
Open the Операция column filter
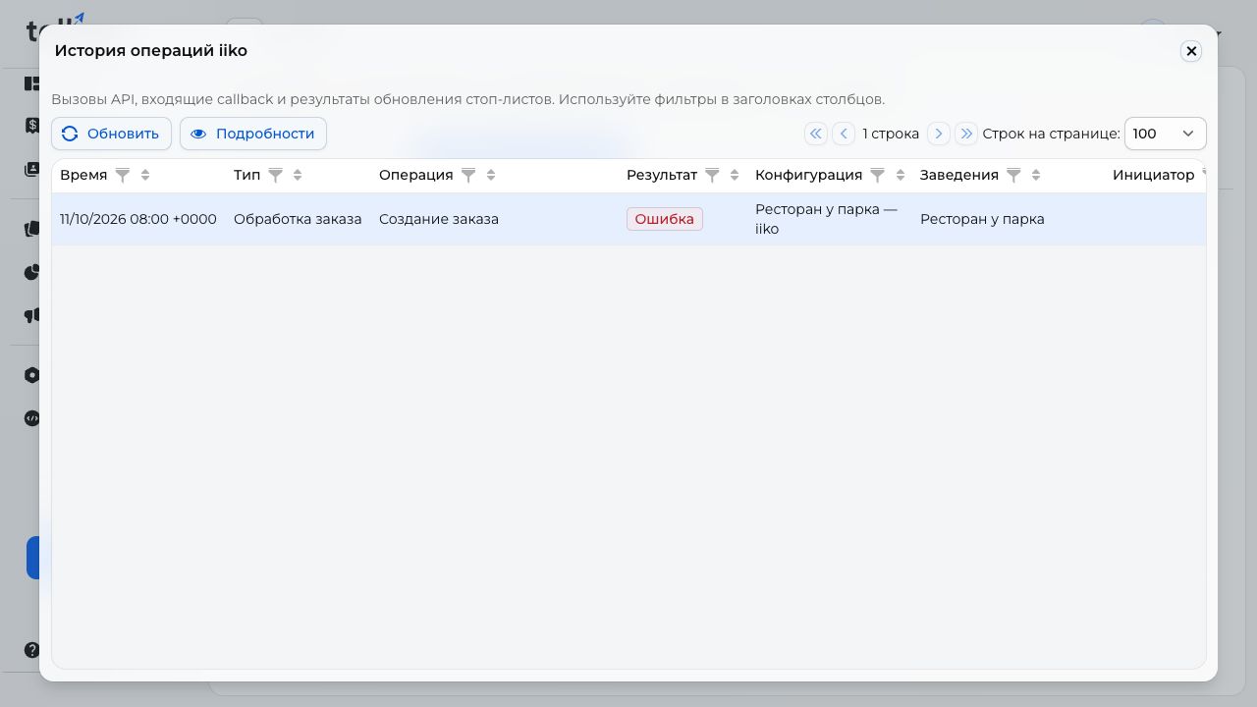(468, 175)
